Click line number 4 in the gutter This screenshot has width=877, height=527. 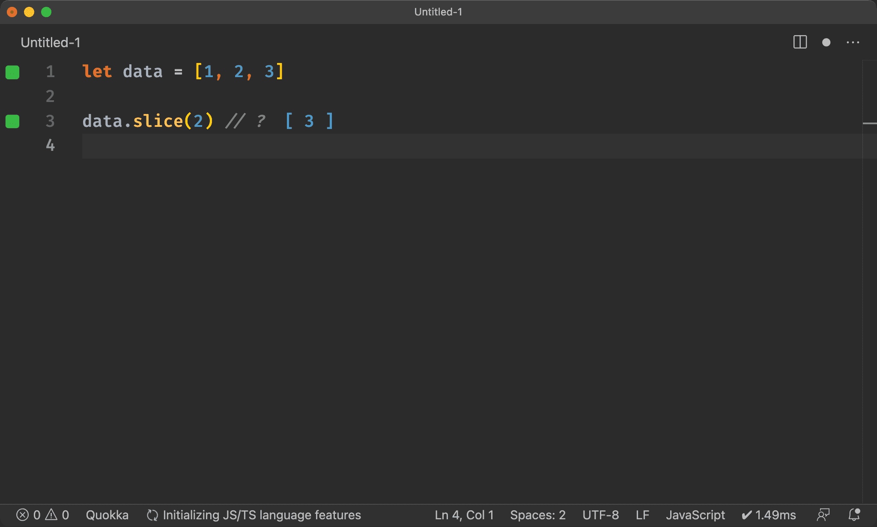tap(50, 145)
